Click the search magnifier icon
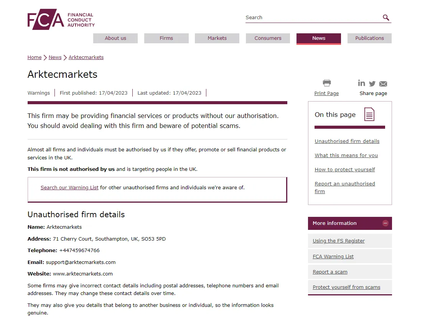Screen dimensions: 425x318 [x=386, y=18]
